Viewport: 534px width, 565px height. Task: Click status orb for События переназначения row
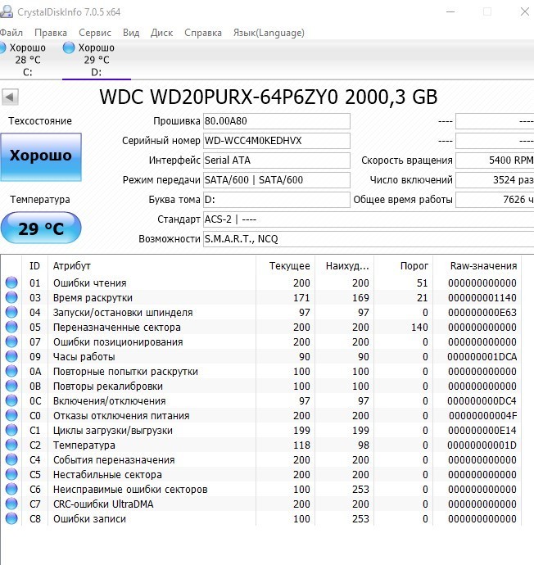11,459
